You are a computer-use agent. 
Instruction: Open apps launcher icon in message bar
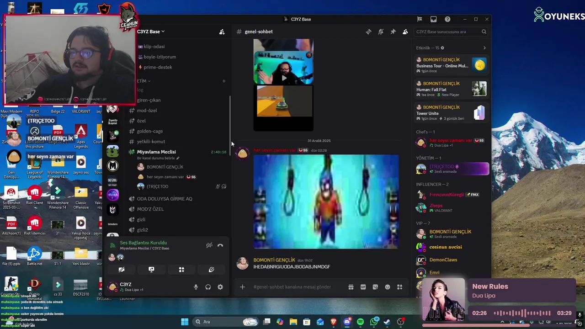399,287
